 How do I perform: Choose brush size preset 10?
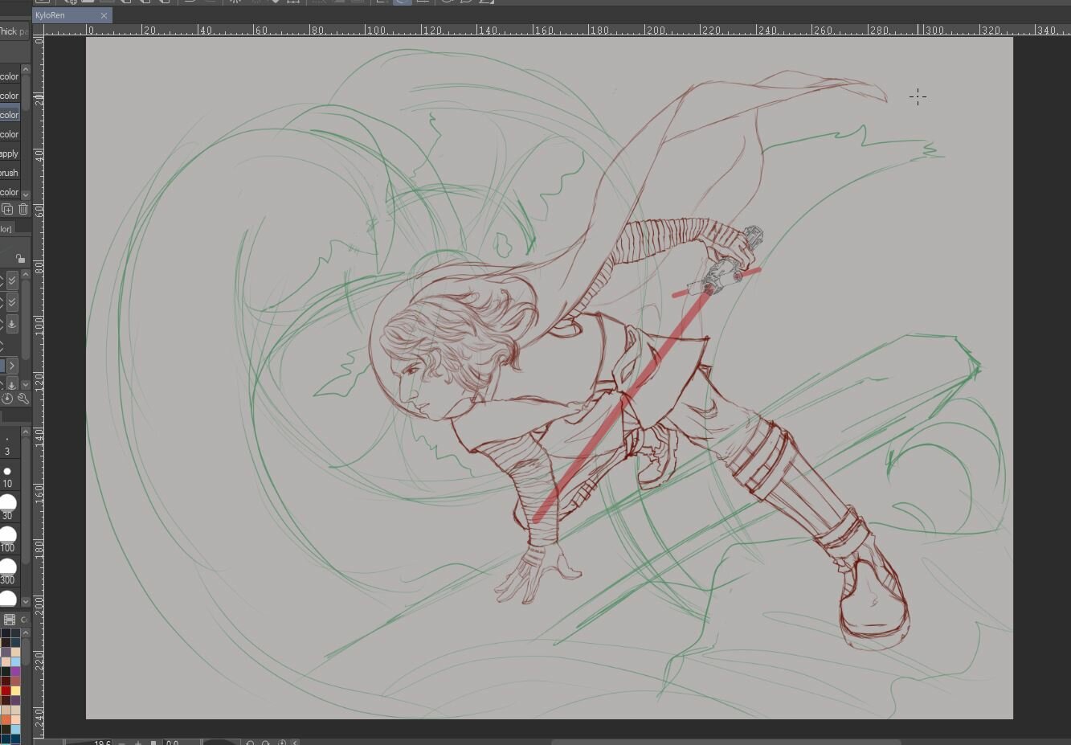pyautogui.click(x=7, y=477)
